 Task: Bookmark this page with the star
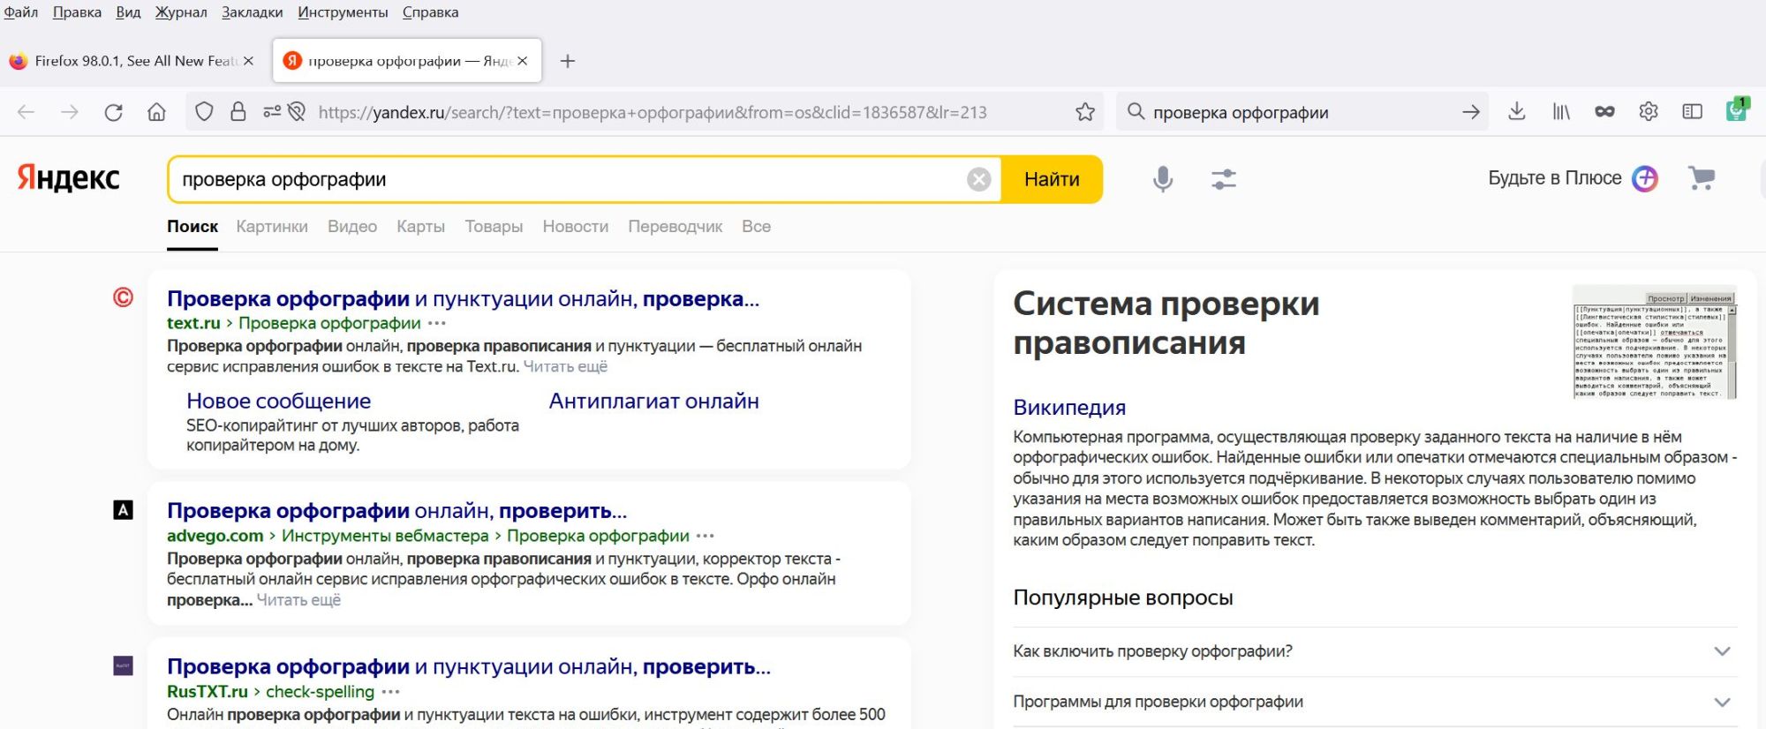click(x=1085, y=112)
